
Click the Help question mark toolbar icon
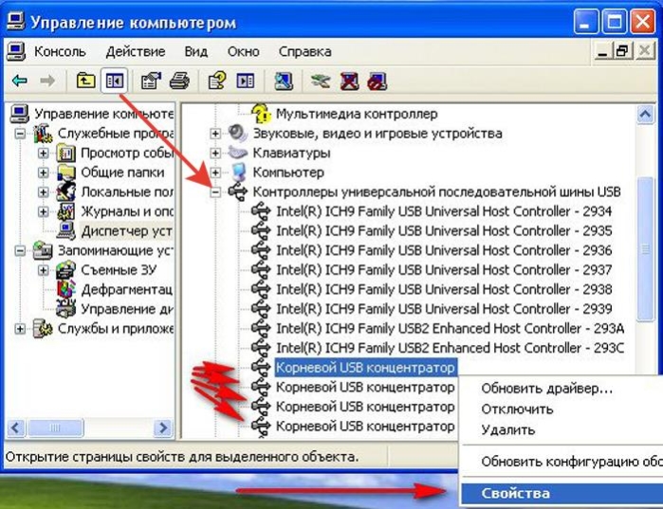tap(217, 81)
